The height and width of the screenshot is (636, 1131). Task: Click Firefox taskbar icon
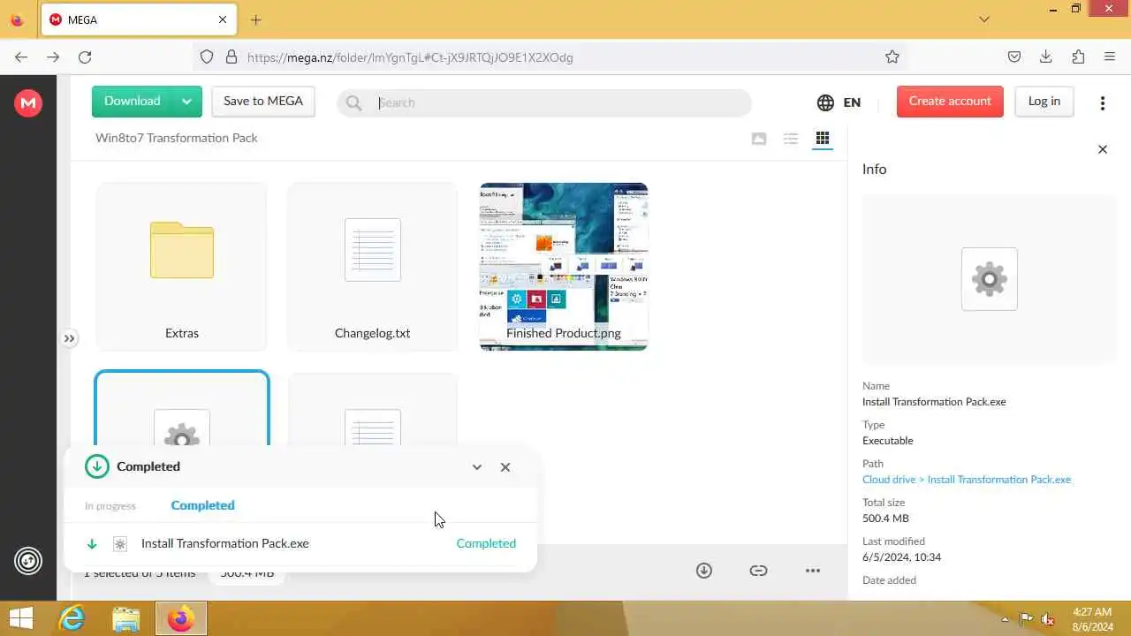[x=181, y=618]
